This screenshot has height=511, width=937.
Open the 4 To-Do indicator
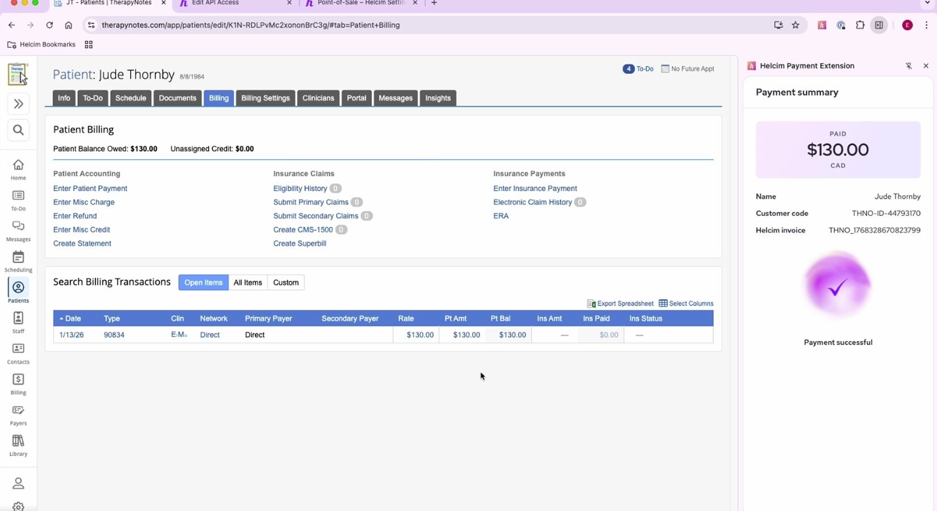(638, 69)
